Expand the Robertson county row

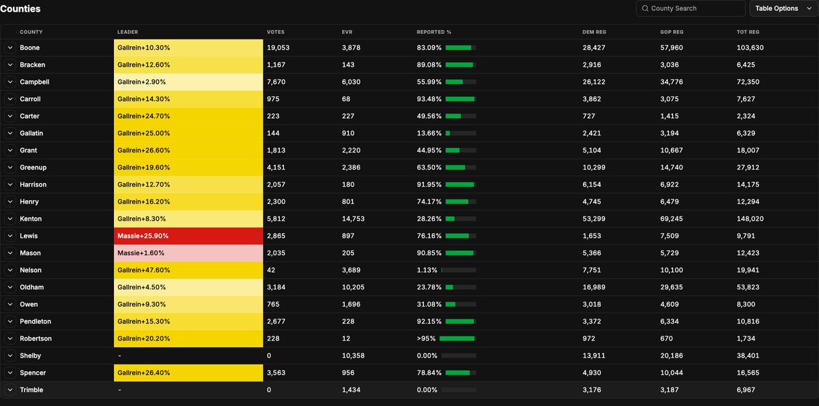[10, 339]
